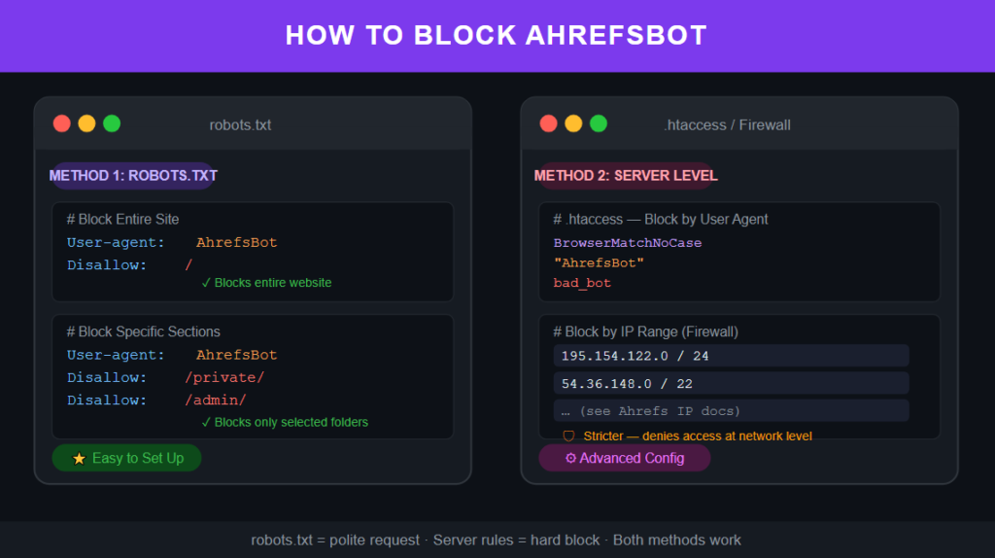Screen dimensions: 995x558
Task: Click AhrefsBot under Block Entire Site
Action: coord(237,242)
